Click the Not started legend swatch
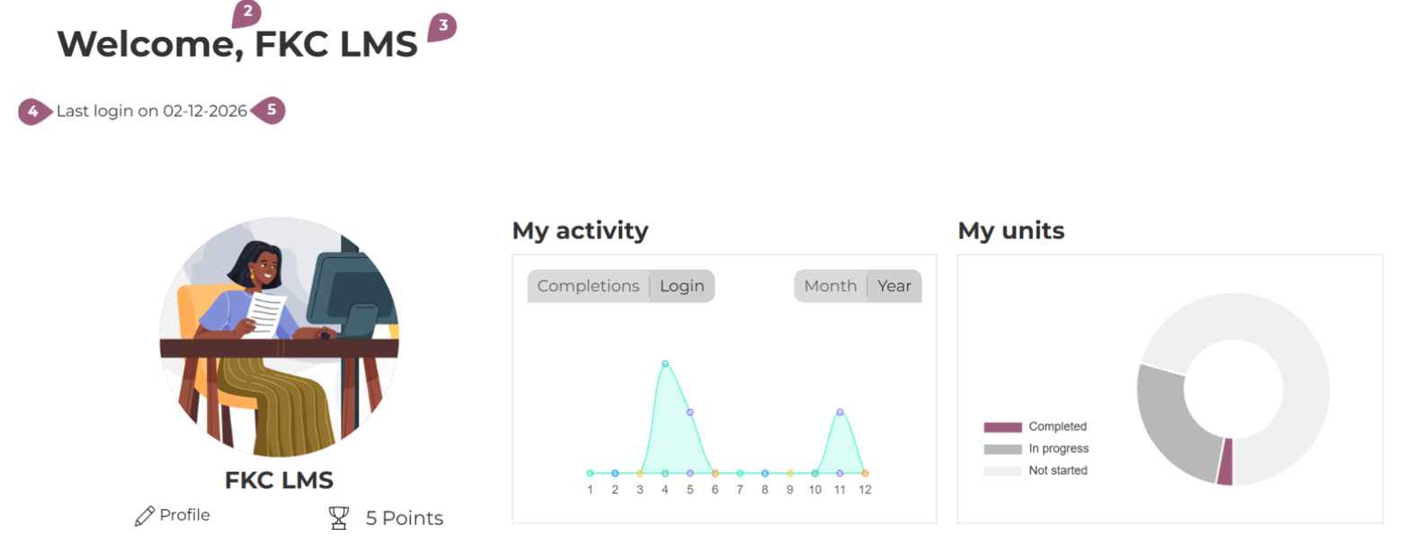 pos(1002,470)
